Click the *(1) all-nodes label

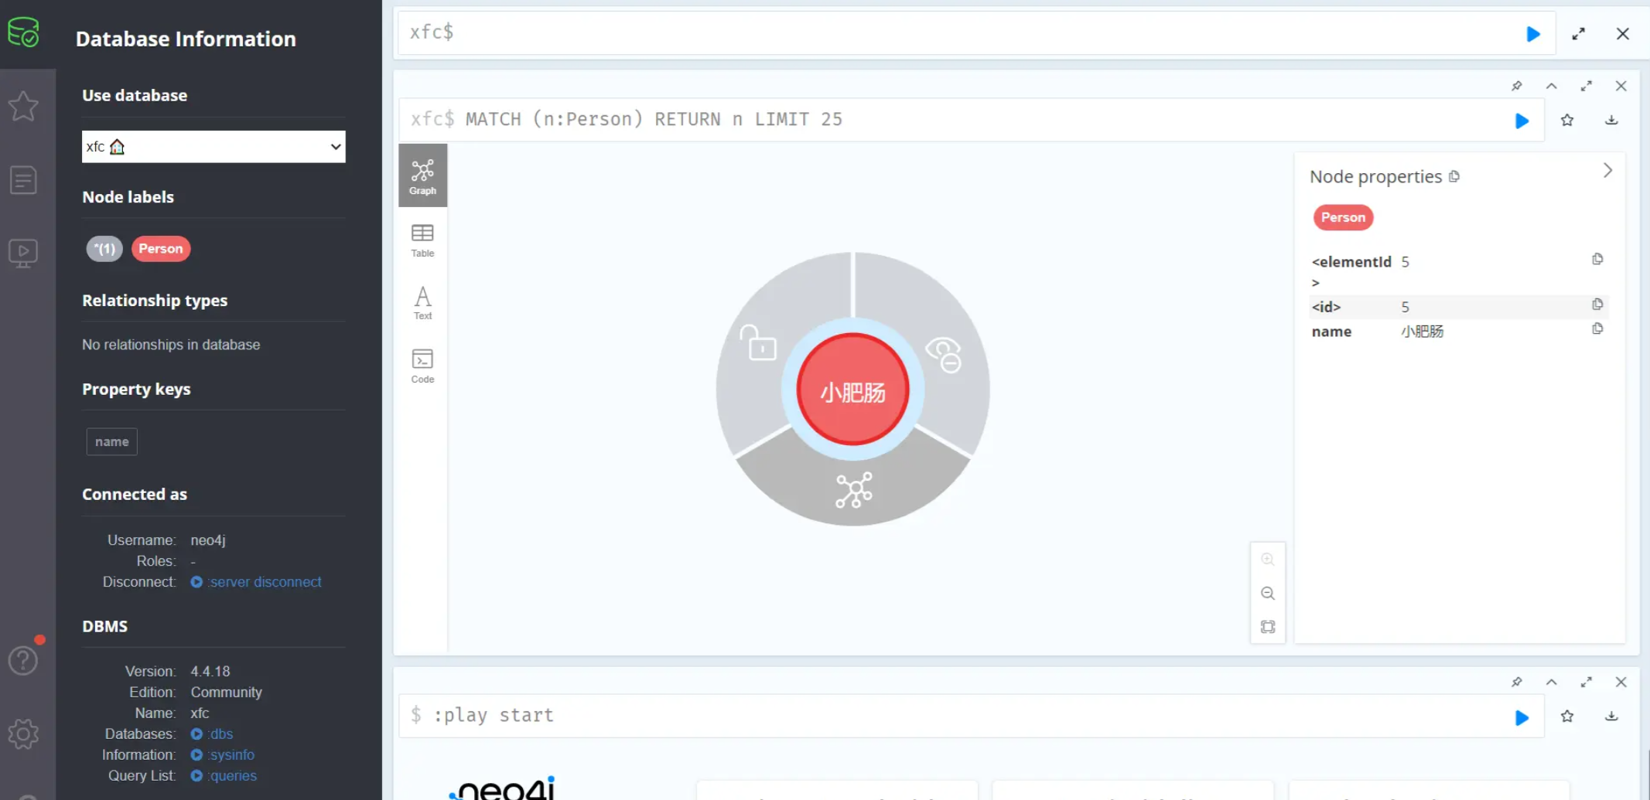tap(104, 249)
